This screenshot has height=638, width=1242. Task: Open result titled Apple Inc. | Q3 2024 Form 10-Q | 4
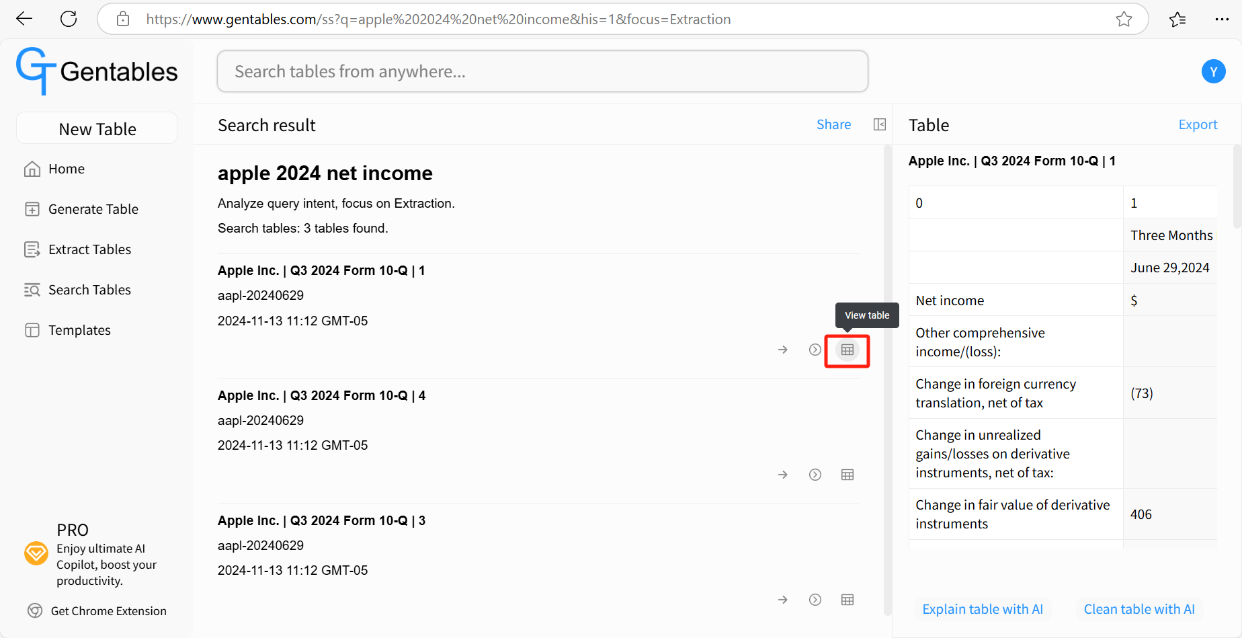(321, 395)
